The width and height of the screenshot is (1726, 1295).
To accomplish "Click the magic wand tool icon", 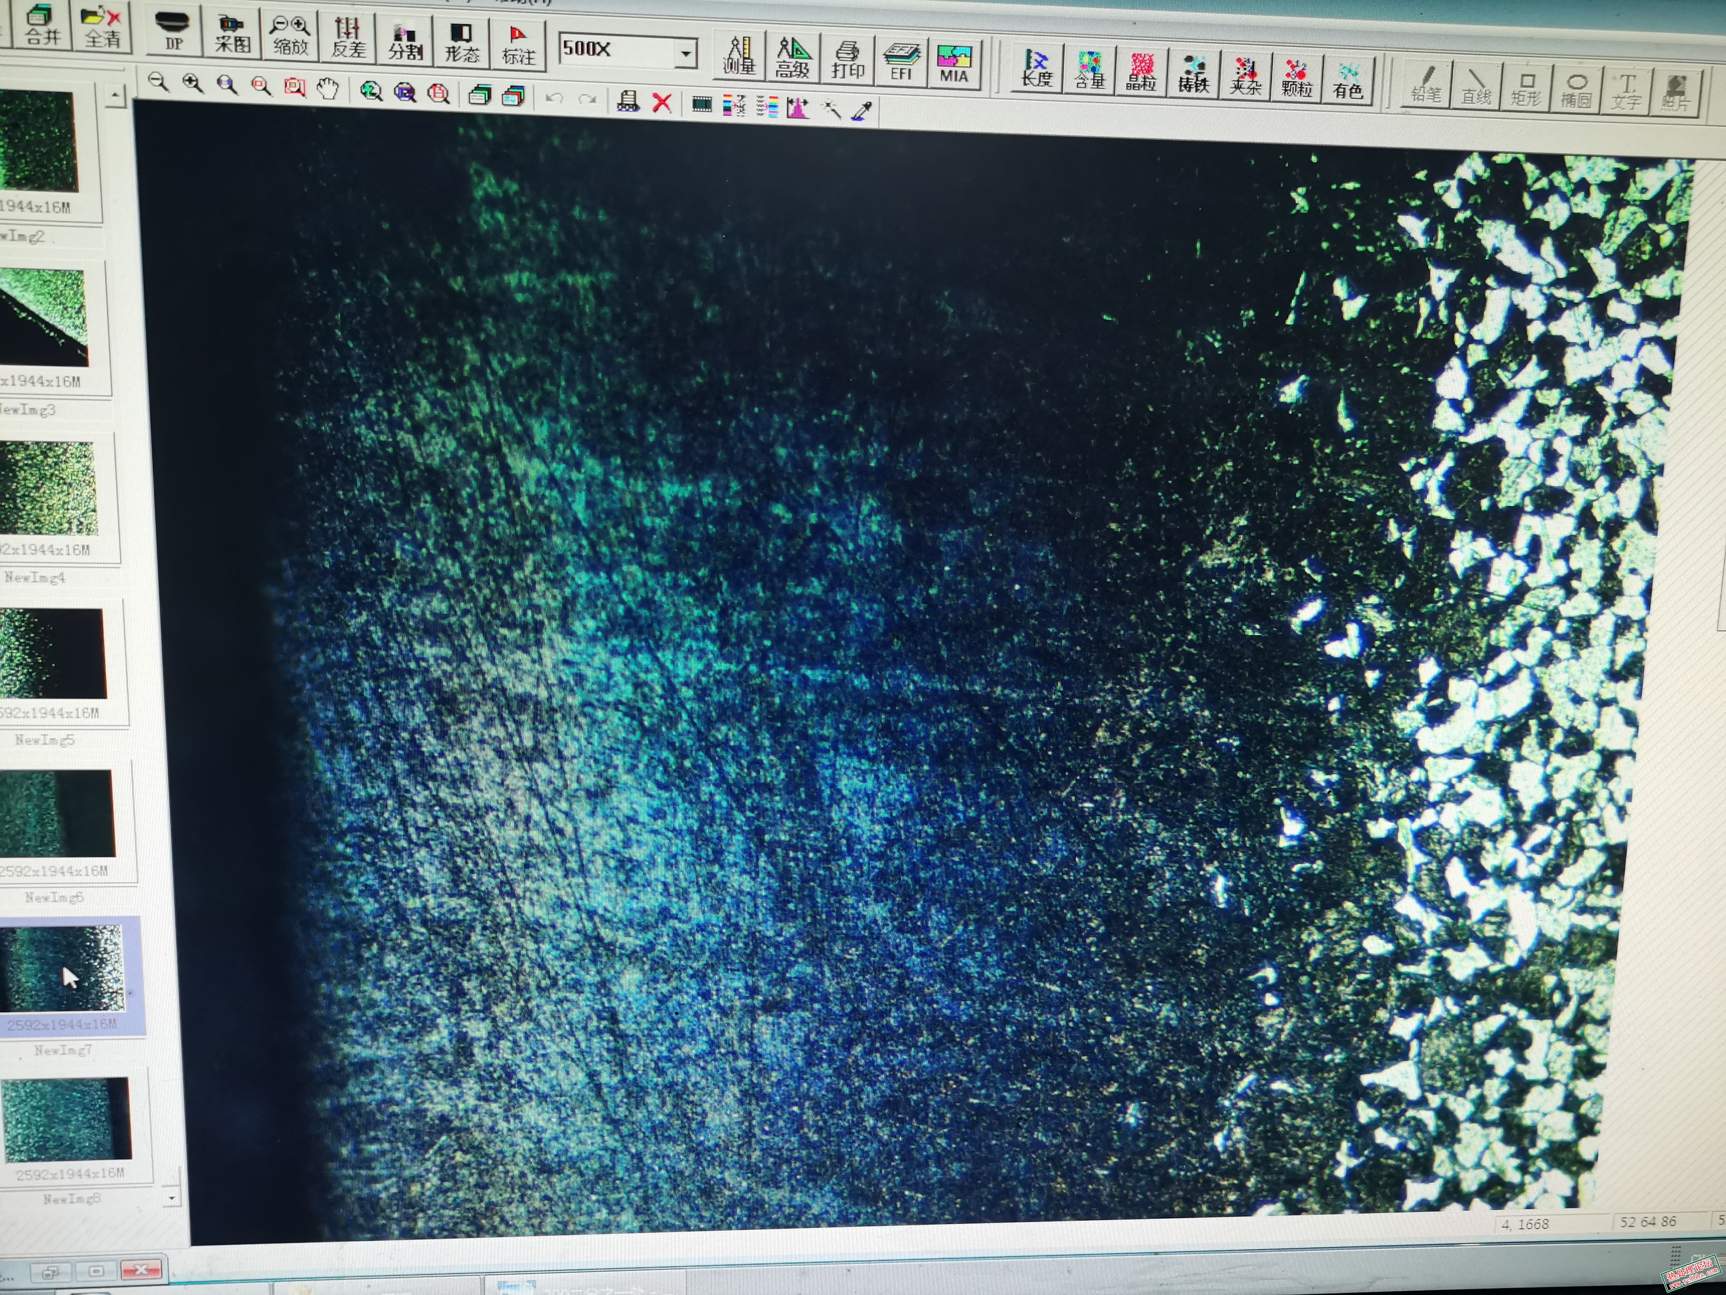I will click(x=832, y=109).
